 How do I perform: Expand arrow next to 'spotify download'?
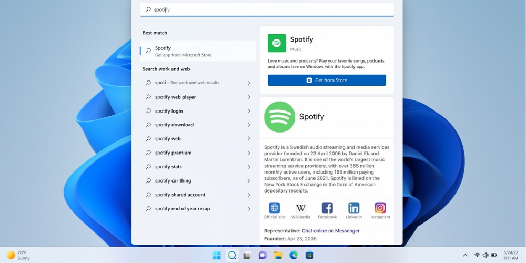[249, 125]
